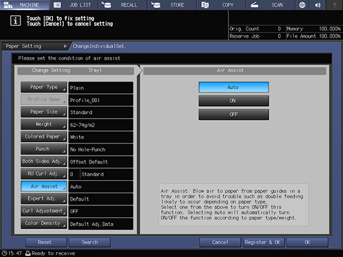Open Profile Name setting
Screen dimensions: 343x257
pyautogui.click(x=44, y=99)
